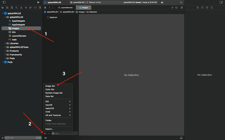This screenshot has height=140, width=225.
Task: Show the File inspector
Action: click(x=197, y=7)
